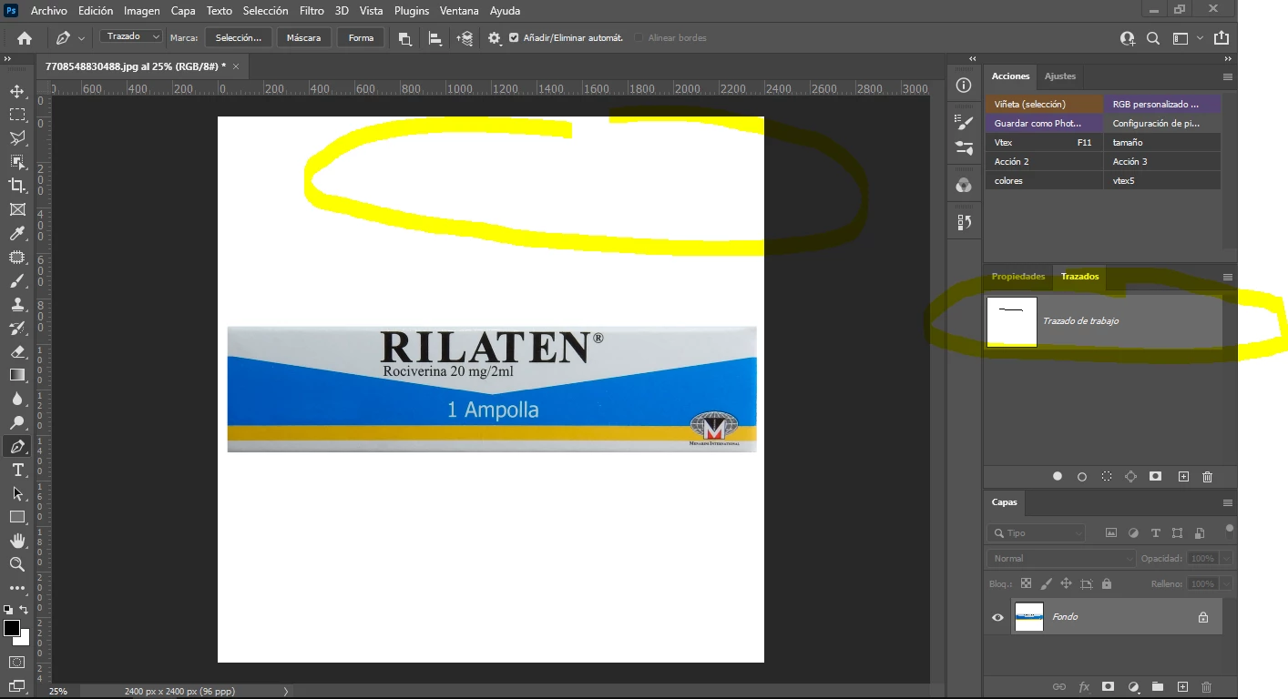
Task: Toggle lock position icon
Action: [1066, 583]
